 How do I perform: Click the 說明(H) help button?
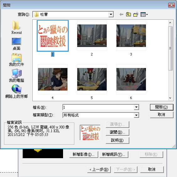pyautogui.click(x=117, y=140)
